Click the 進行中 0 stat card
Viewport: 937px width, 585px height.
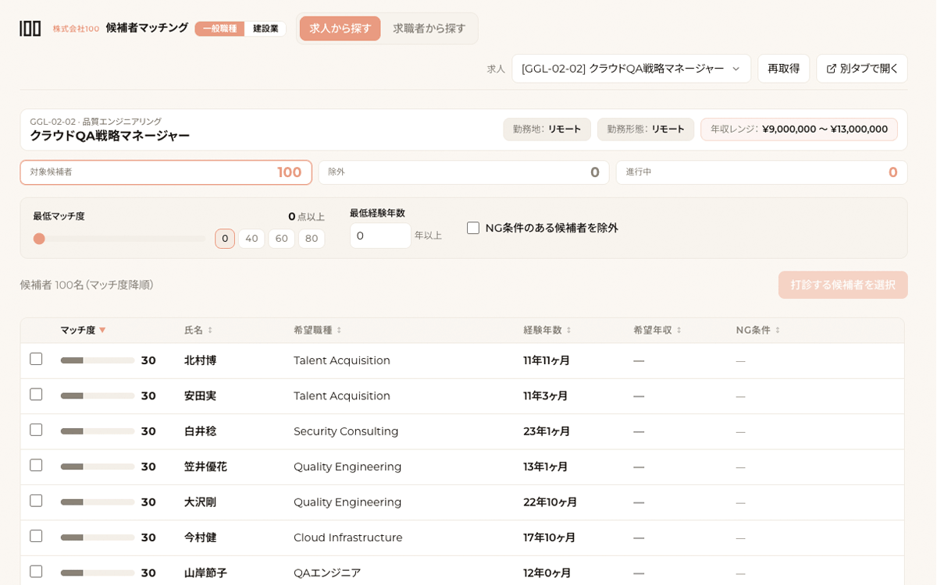(761, 172)
